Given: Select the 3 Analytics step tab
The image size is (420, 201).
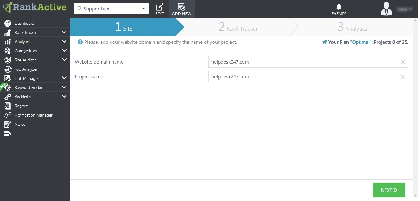Looking at the screenshot, I should (x=352, y=27).
